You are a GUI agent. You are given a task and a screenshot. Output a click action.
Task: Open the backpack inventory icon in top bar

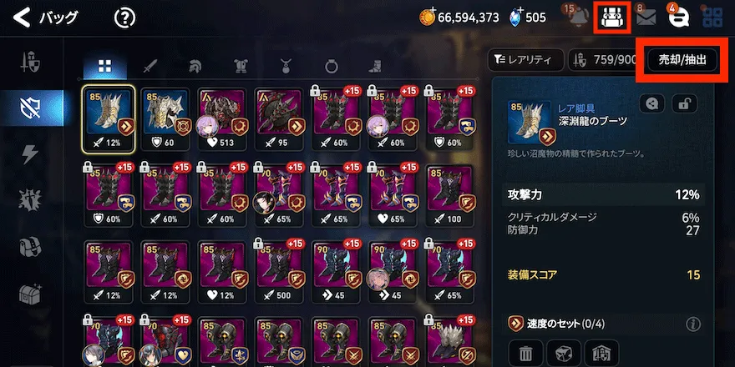(x=611, y=18)
